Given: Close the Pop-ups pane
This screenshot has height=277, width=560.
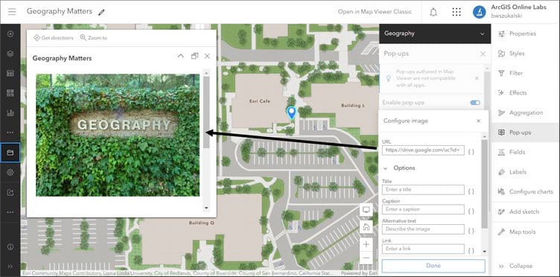Looking at the screenshot, I should [x=483, y=54].
